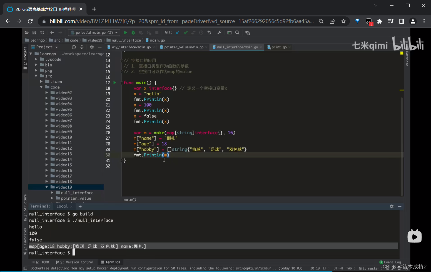
Task: Open the go build main.go run configuration dropdown
Action: [x=94, y=33]
